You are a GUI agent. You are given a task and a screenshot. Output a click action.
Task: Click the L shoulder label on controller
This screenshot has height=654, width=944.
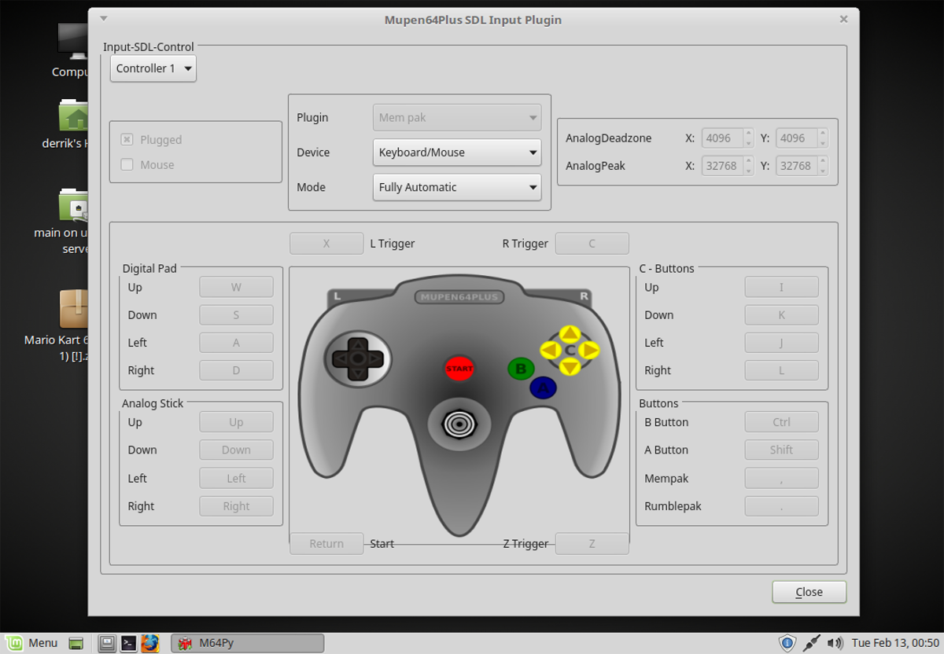[337, 296]
